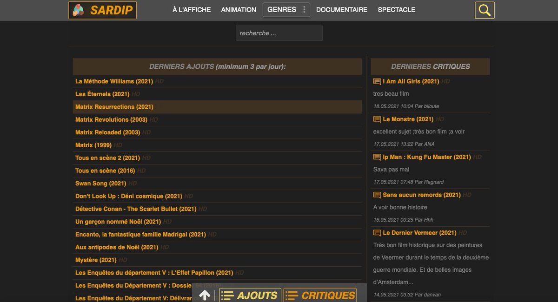The image size is (558, 302).
Task: Open Matrix Resurrections (2021)
Action: click(114, 107)
